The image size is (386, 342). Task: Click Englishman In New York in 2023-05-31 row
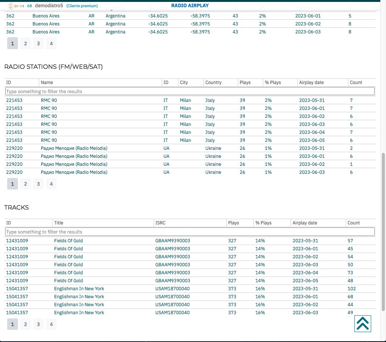point(79,289)
